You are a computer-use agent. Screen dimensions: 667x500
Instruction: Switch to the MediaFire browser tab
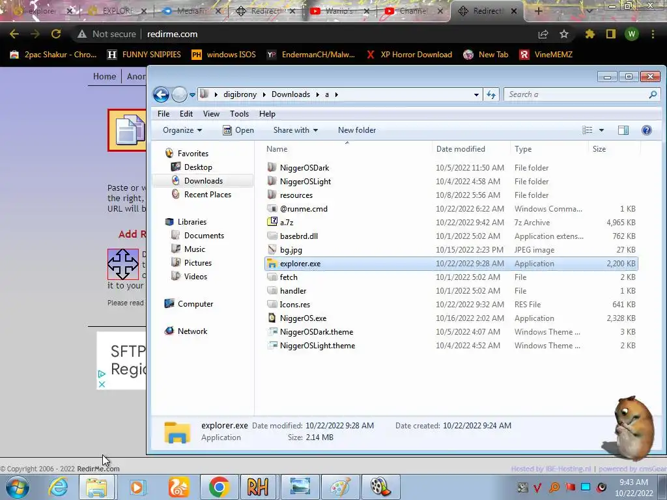tap(192, 11)
